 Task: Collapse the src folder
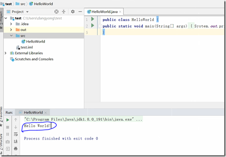[12, 36]
